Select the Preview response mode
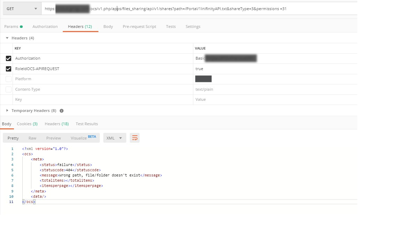This screenshot has width=402, height=226. [x=53, y=138]
